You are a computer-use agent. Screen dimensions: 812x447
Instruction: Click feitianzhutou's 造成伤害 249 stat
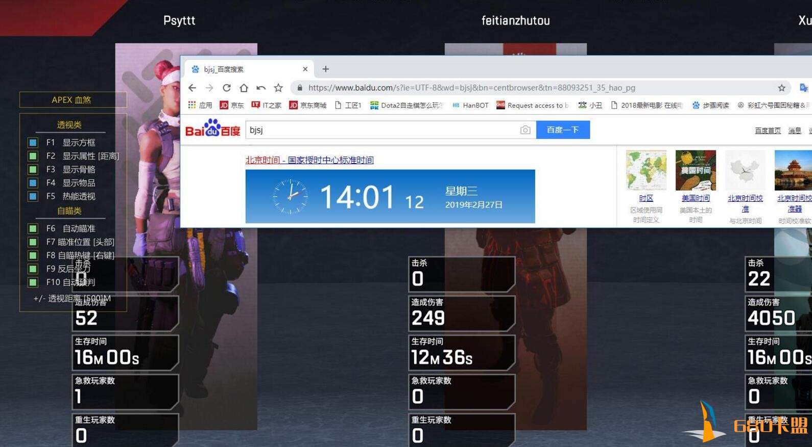[462, 313]
